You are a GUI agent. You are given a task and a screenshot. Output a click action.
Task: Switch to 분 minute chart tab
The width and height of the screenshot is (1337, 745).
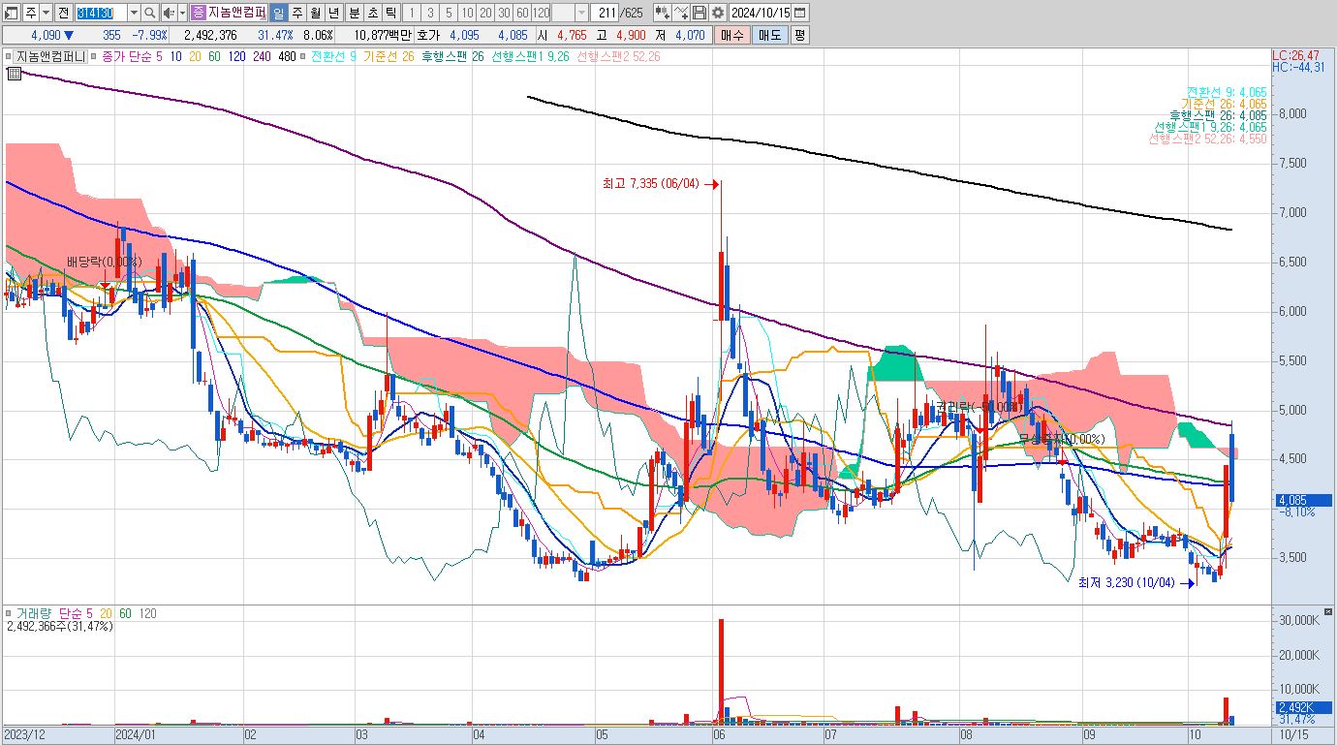[x=354, y=13]
